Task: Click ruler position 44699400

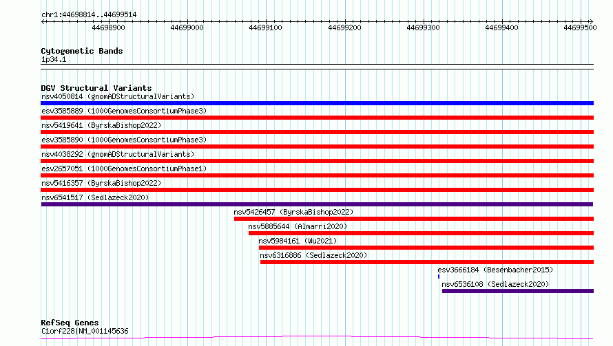Action: pyautogui.click(x=501, y=28)
